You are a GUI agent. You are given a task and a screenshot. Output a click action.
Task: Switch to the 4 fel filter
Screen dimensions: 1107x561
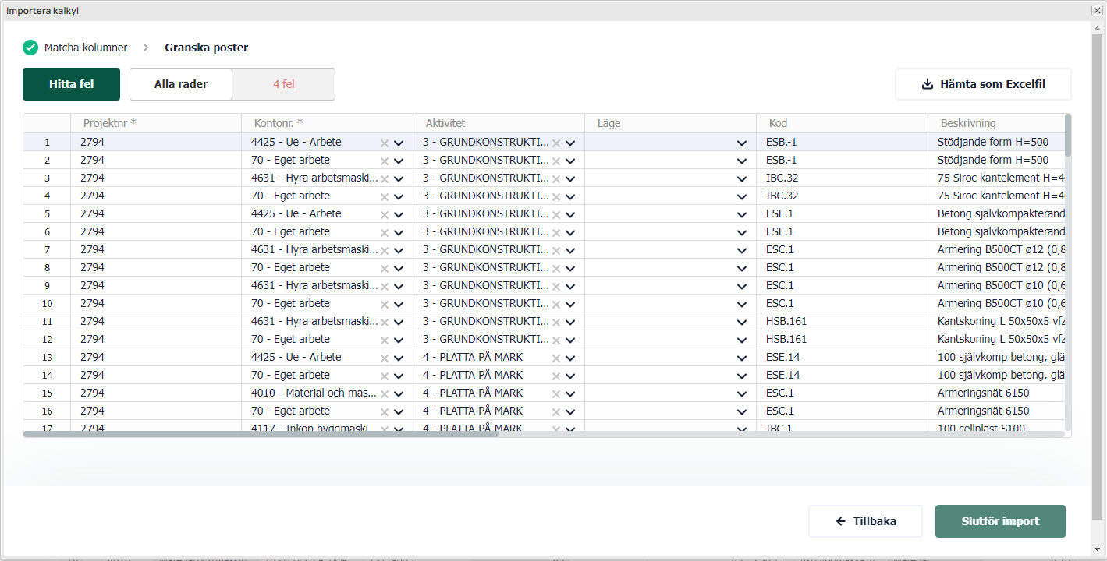pos(283,84)
